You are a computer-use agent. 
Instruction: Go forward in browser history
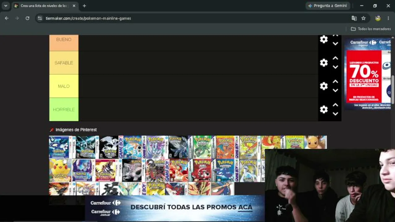tap(17, 18)
